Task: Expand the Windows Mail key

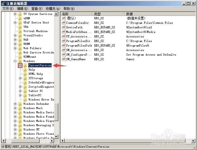Action: click(x=15, y=108)
